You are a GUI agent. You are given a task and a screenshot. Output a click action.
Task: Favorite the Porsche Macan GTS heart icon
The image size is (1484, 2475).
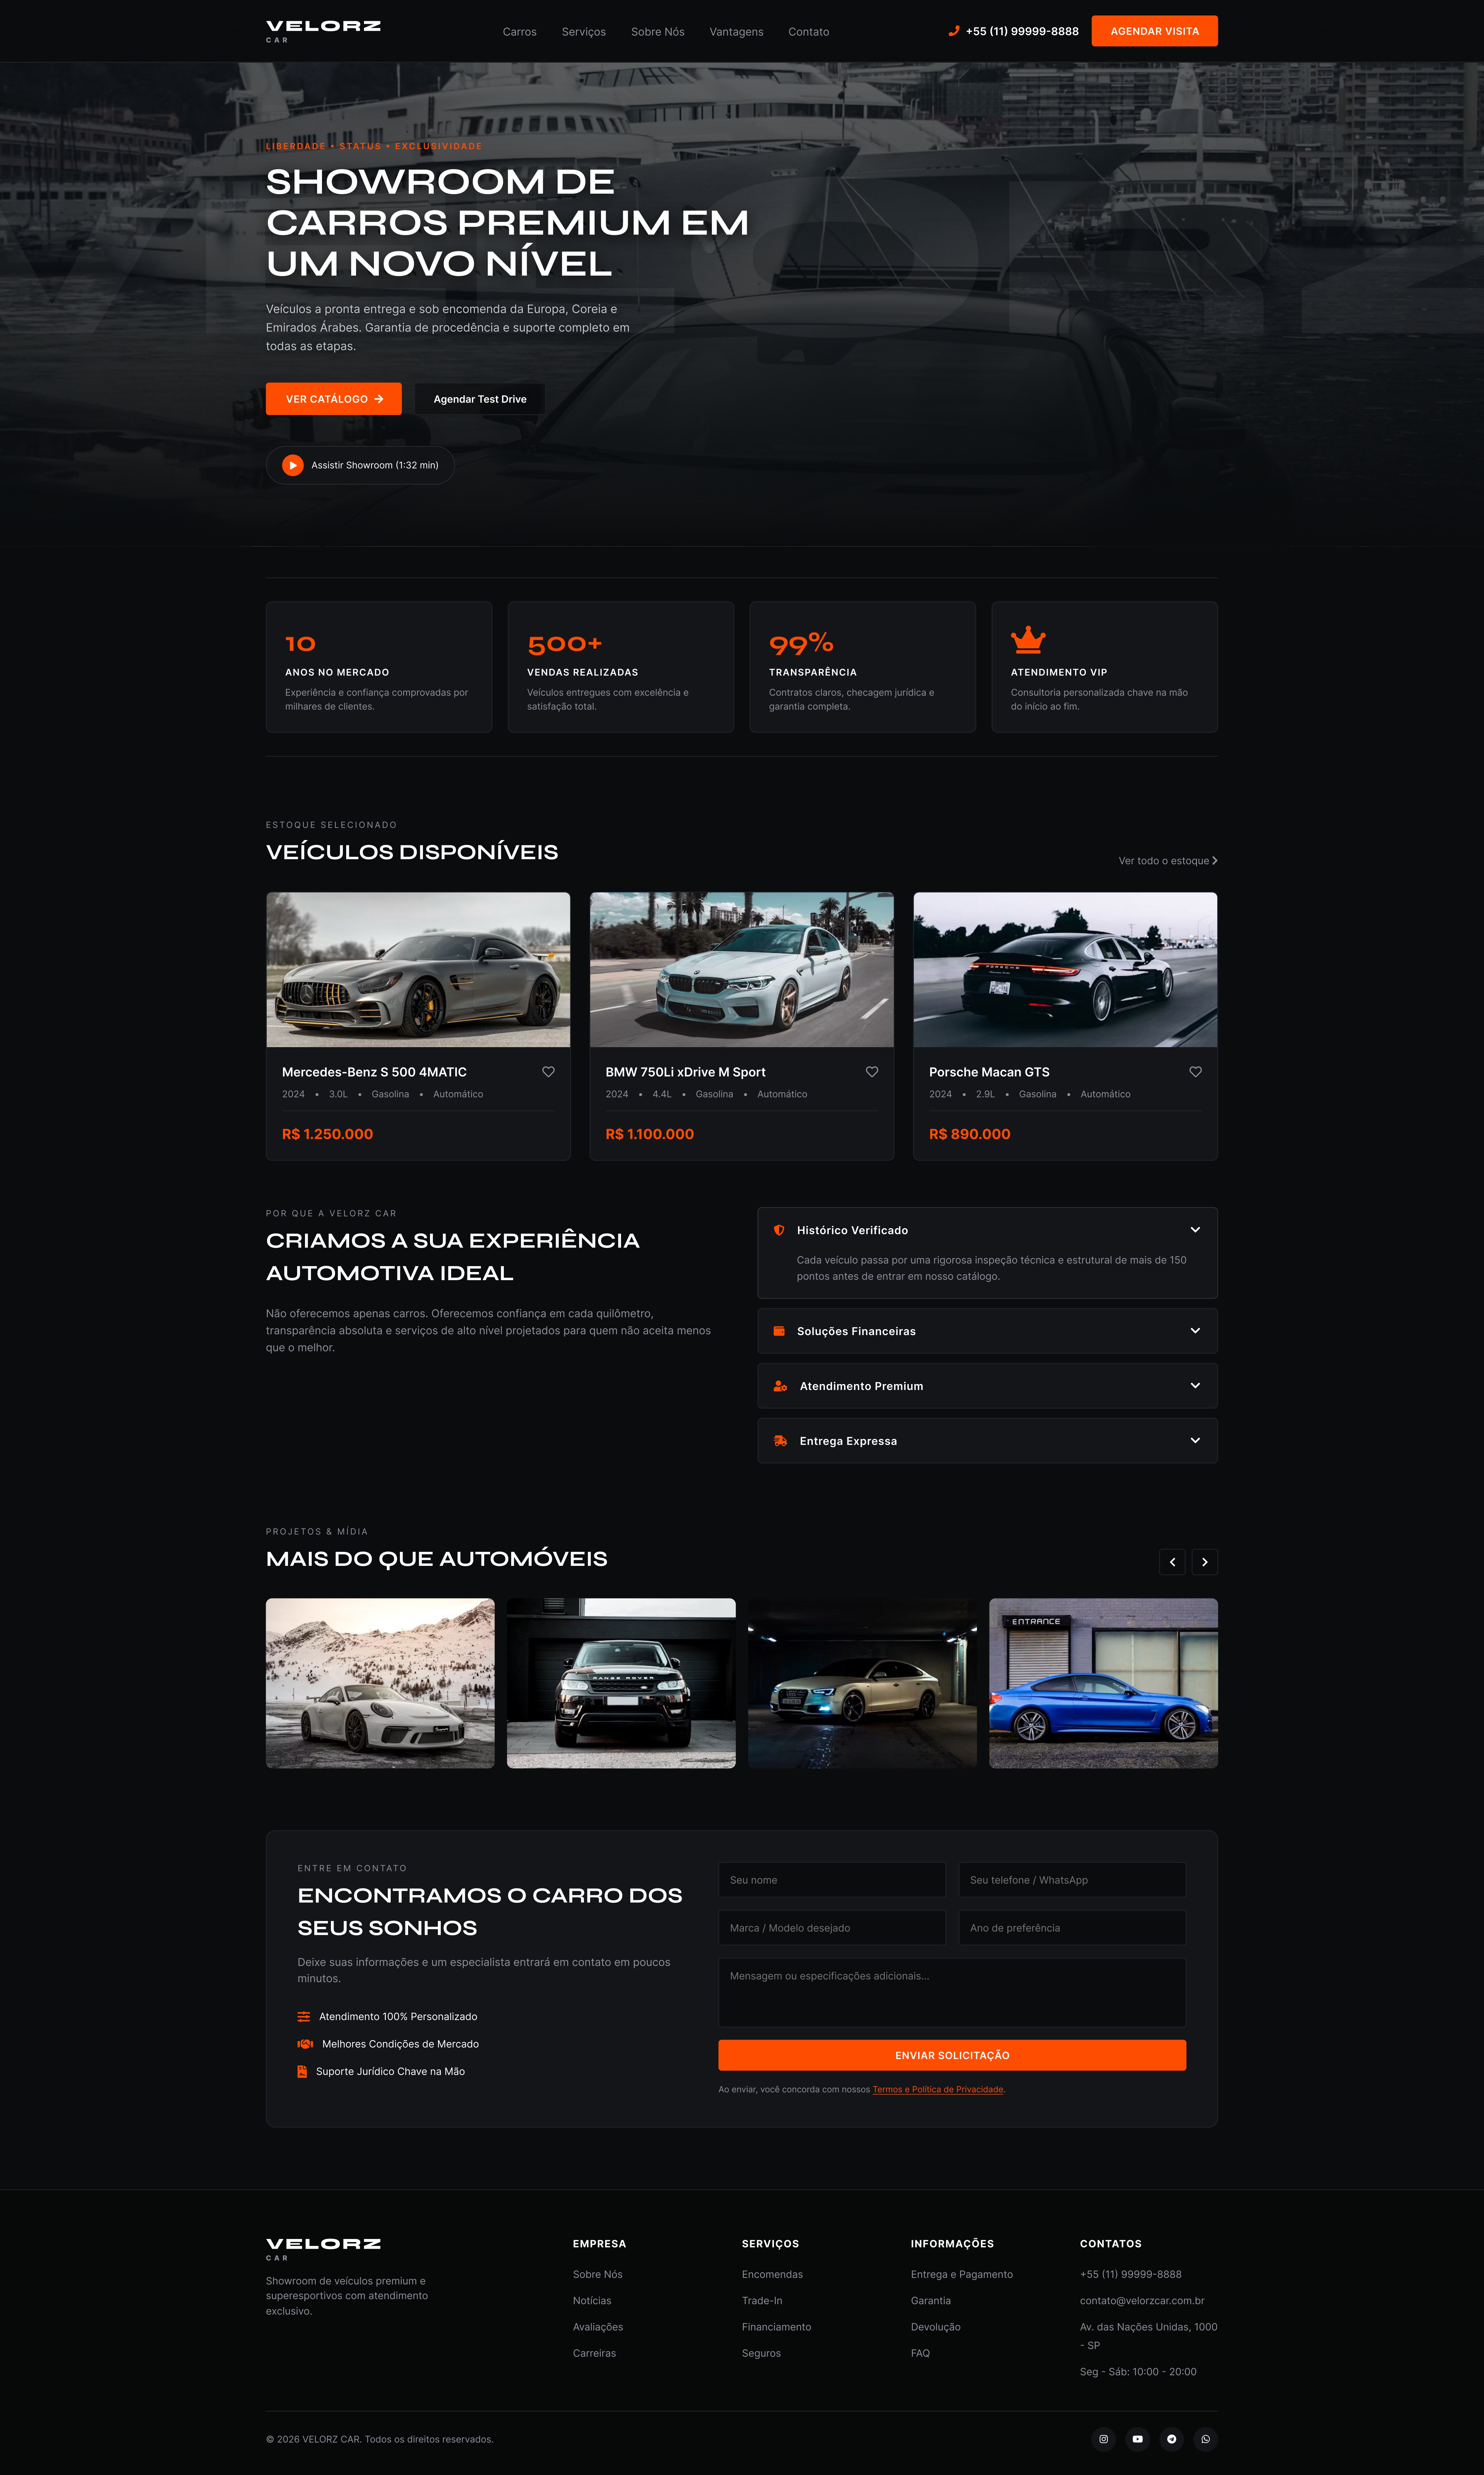pos(1195,1072)
